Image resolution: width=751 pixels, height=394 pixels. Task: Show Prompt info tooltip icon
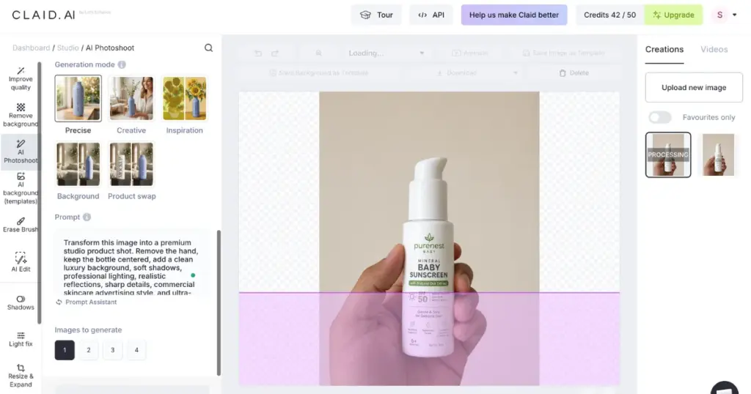click(x=87, y=217)
